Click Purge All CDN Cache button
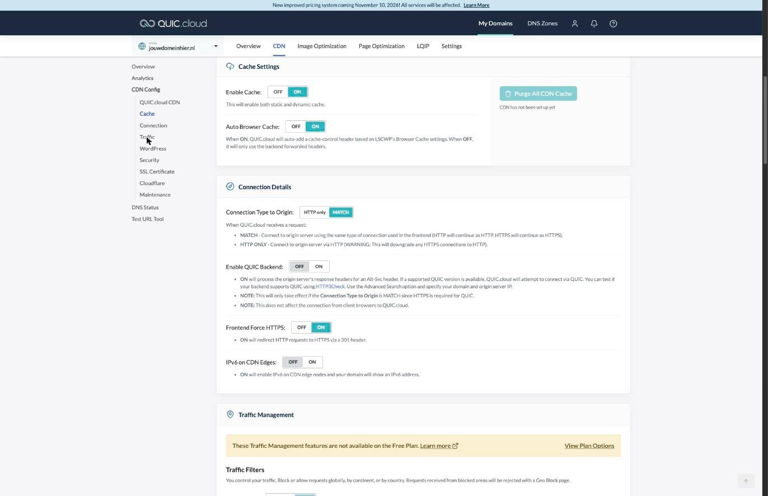 (538, 93)
